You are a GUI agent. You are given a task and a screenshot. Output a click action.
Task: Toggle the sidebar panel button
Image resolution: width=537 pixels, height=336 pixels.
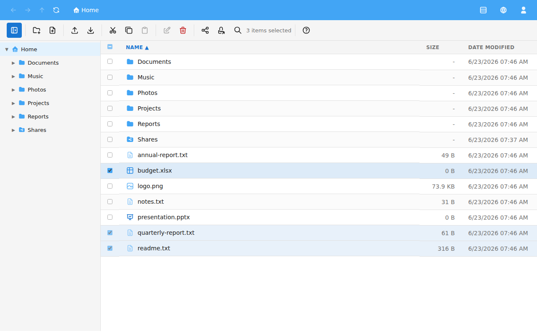pos(14,30)
